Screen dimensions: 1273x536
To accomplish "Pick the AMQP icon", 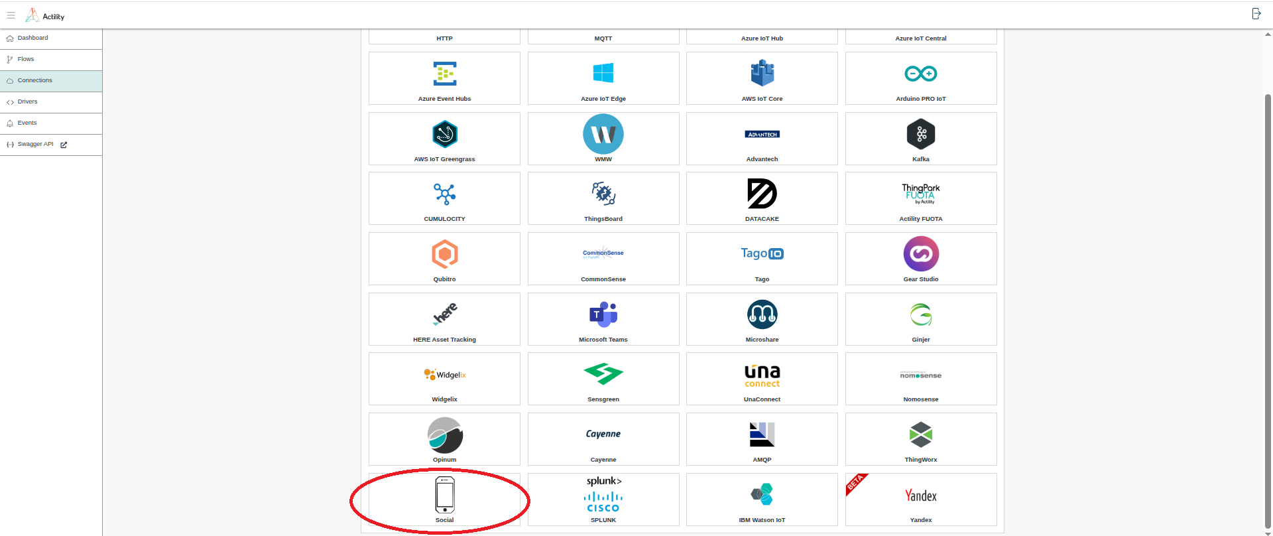I will (762, 435).
